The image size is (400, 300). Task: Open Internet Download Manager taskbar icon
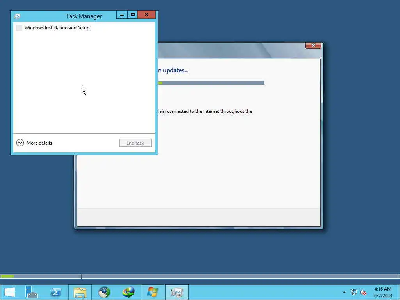coord(128,292)
